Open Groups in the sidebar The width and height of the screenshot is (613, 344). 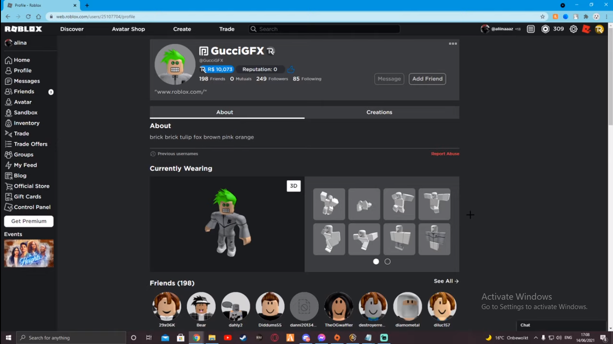click(x=19, y=155)
